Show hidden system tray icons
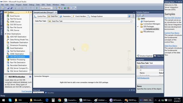Viewport: 183px width, 103px height. (156, 100)
